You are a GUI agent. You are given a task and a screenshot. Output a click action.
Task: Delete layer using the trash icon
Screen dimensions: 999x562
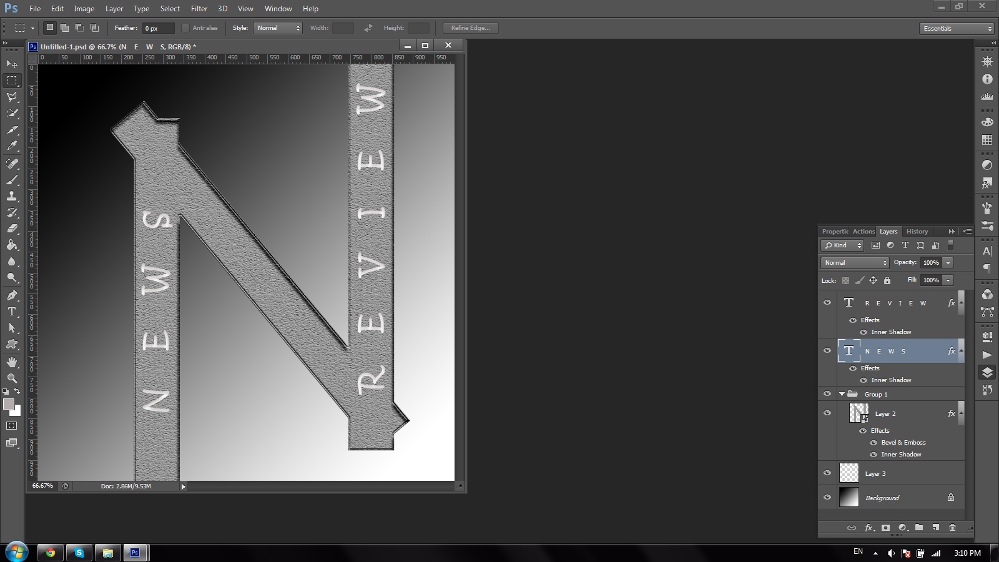(952, 528)
